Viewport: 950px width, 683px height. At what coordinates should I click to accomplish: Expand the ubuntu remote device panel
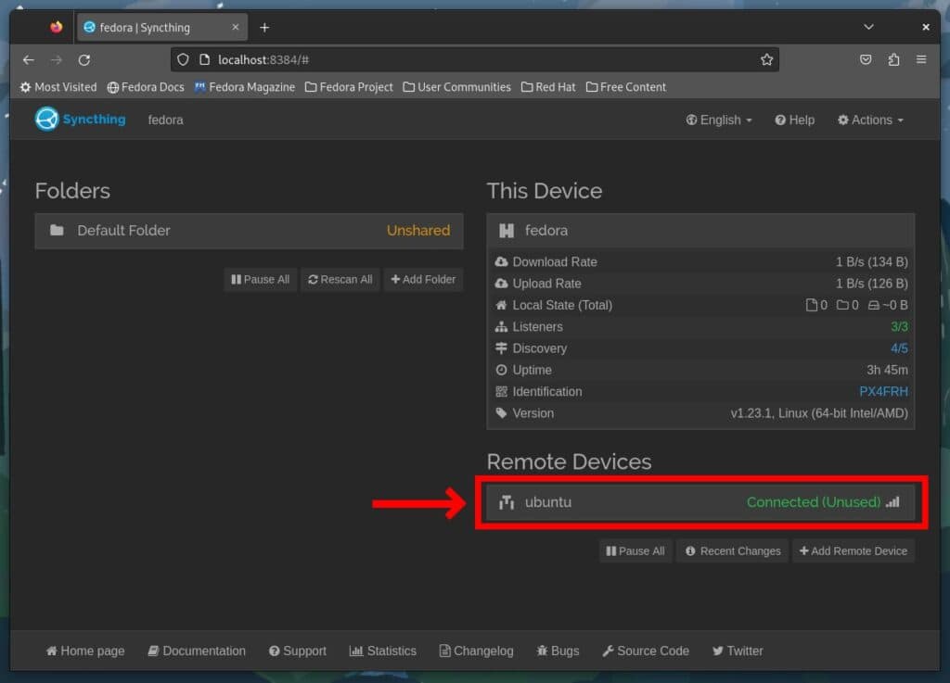700,502
